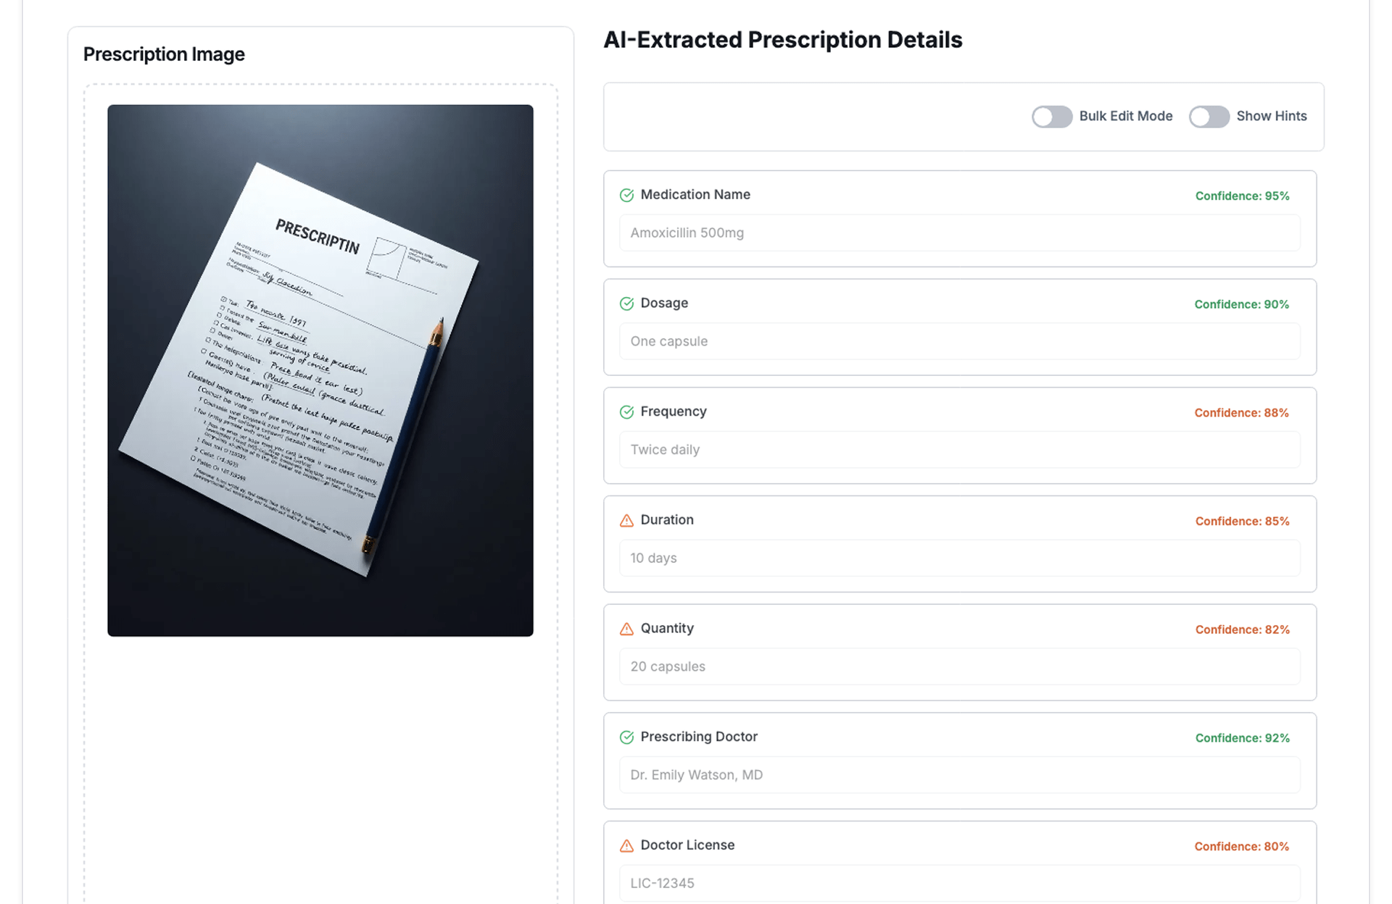Viewport: 1392px width, 904px height.
Task: Click the Frequency check circle icon
Action: point(626,412)
